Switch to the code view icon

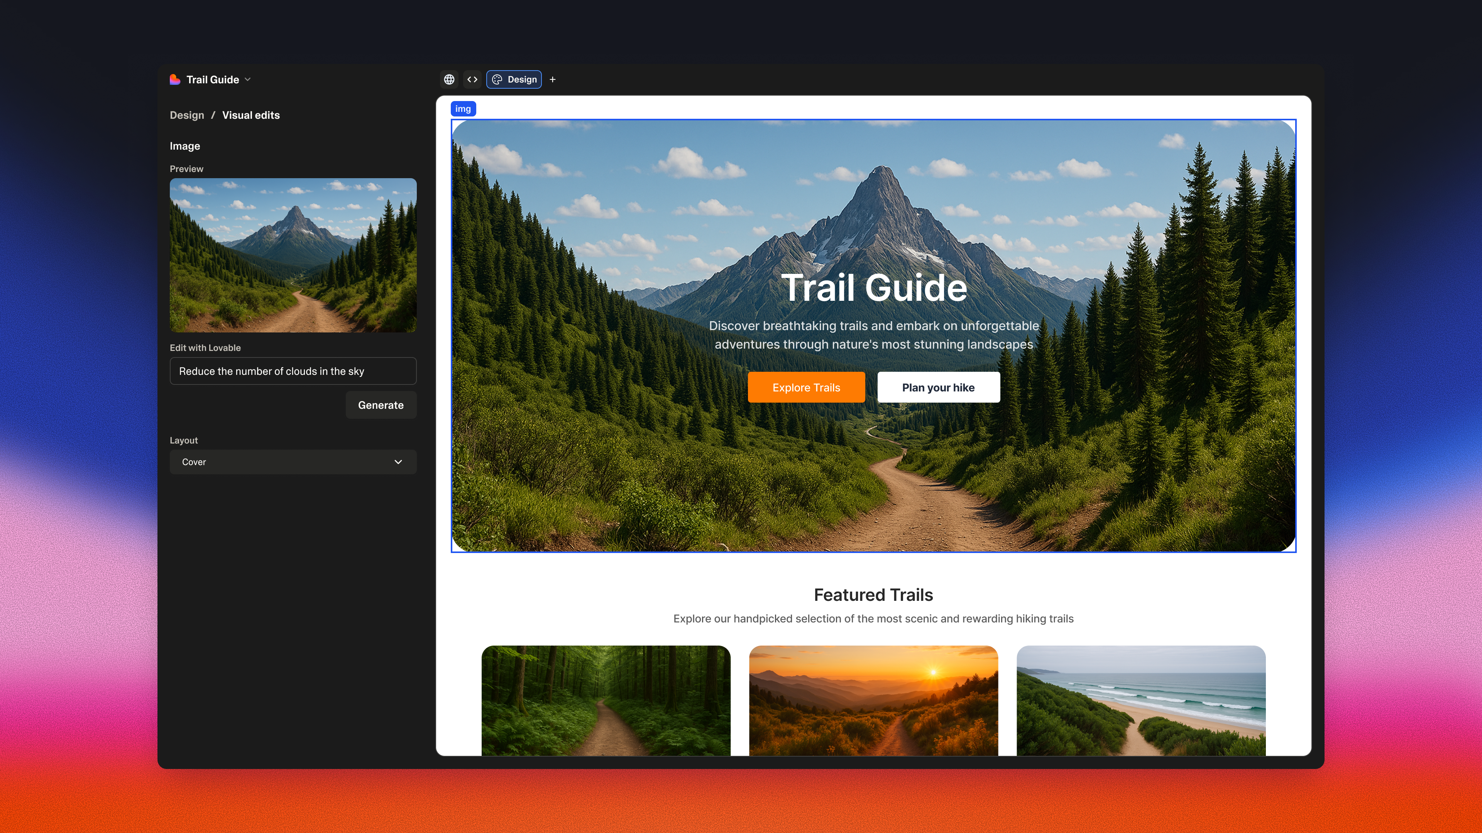point(472,79)
